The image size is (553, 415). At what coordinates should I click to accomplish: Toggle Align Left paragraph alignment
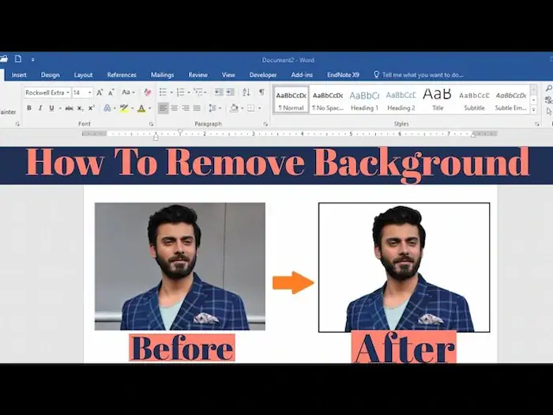[x=163, y=108]
